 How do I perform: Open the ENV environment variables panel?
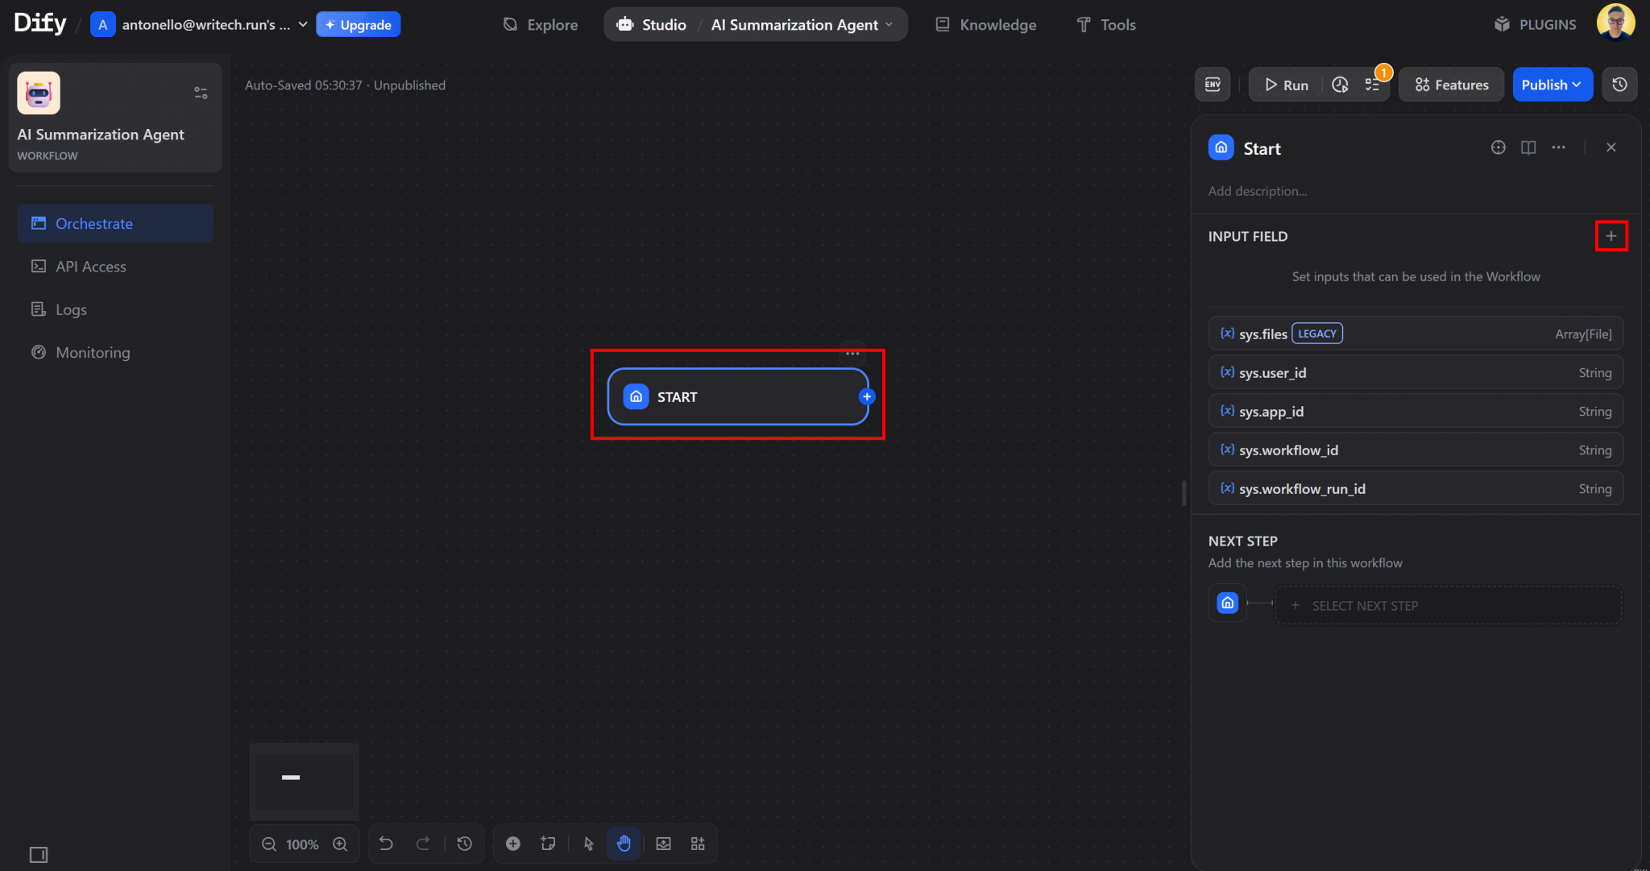tap(1213, 85)
